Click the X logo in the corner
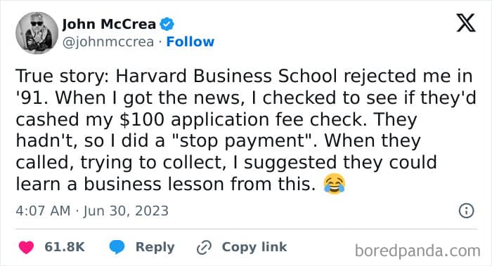The image size is (492, 266). (x=466, y=23)
